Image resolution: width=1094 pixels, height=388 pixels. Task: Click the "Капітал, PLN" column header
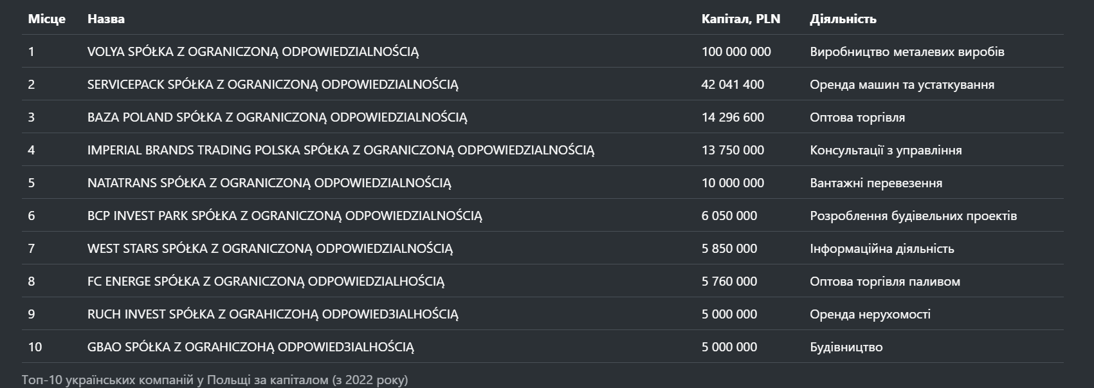740,19
